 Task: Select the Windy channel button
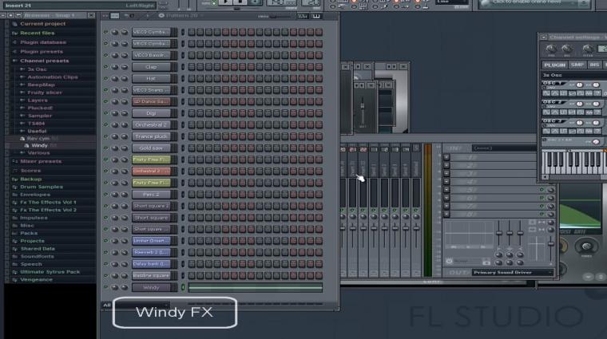click(x=151, y=287)
